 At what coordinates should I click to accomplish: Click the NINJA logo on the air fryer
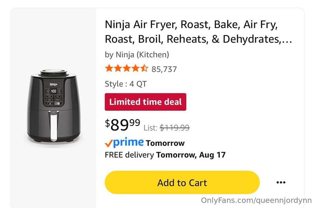[x=54, y=85]
